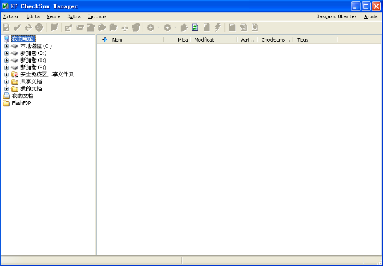The image size is (383, 266).
Task: Click the window resize grip in status bar
Action: pos(379,262)
